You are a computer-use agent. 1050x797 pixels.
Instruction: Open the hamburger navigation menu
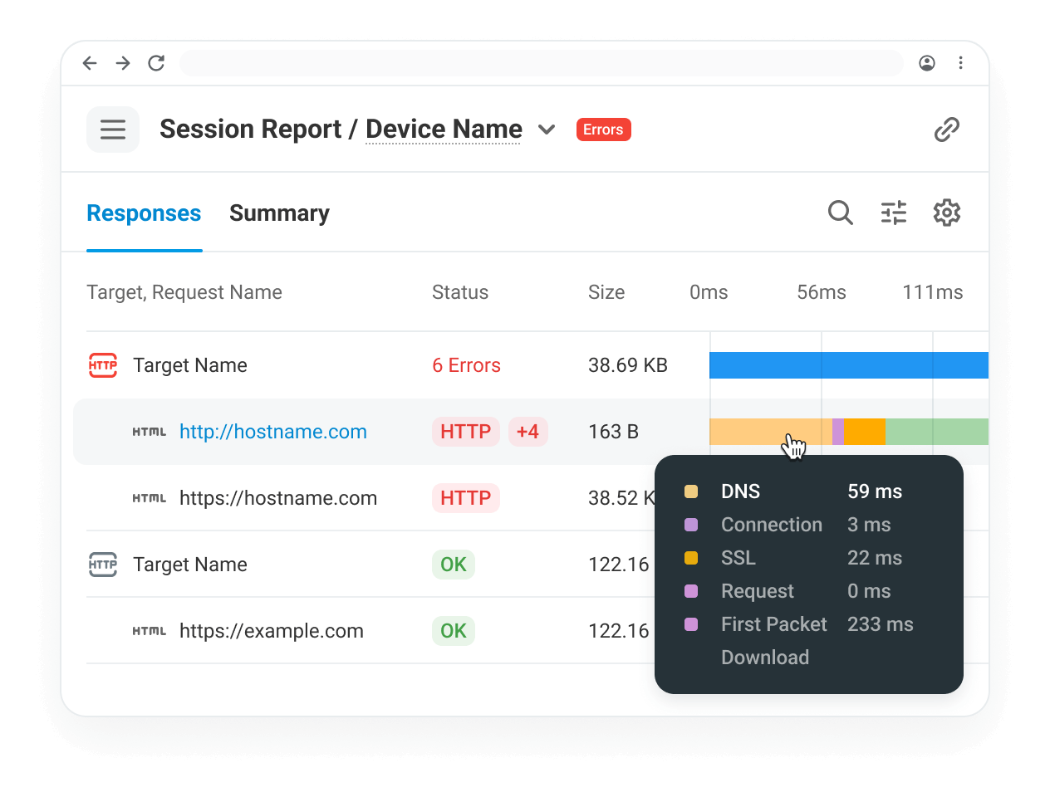point(112,130)
